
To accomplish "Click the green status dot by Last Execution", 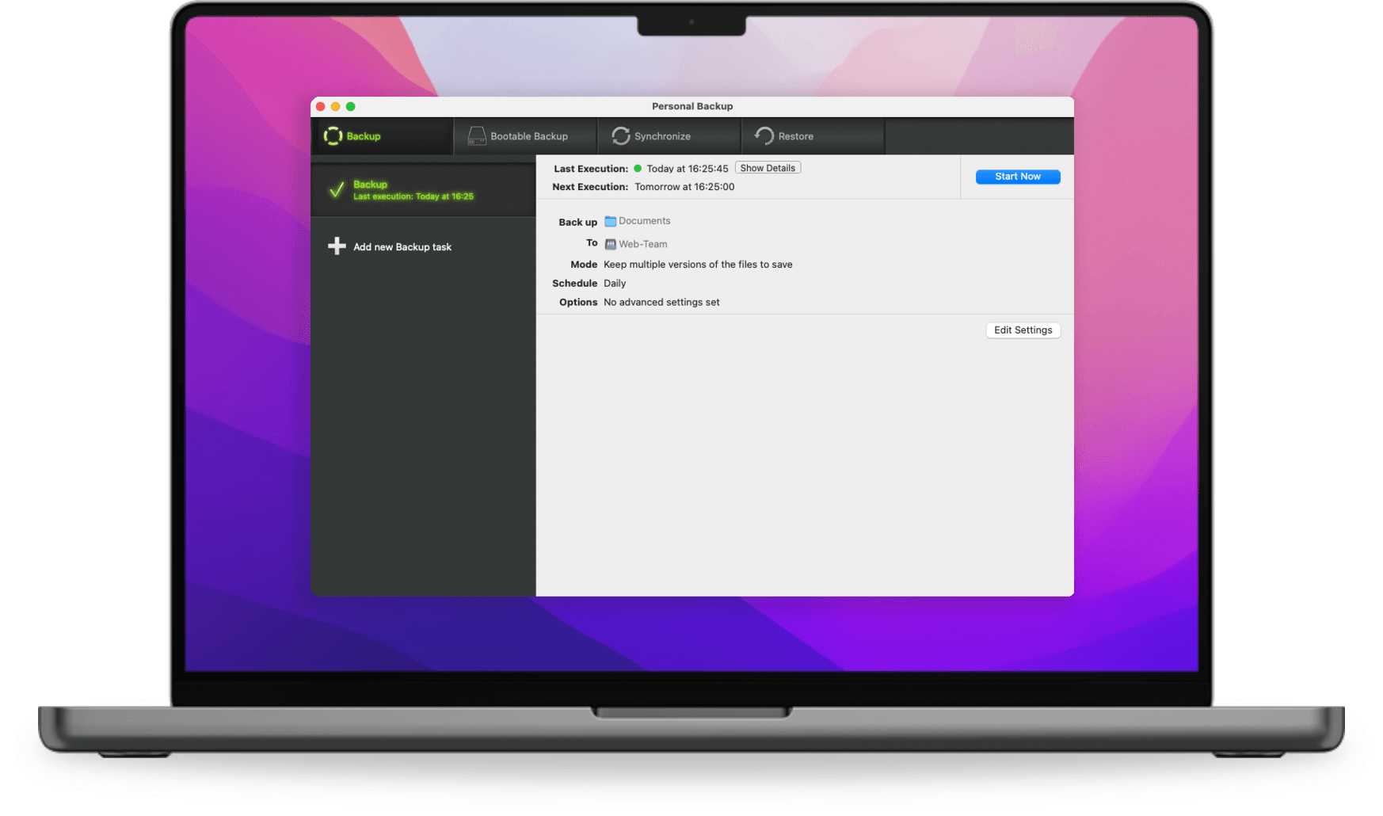I will 638,168.
